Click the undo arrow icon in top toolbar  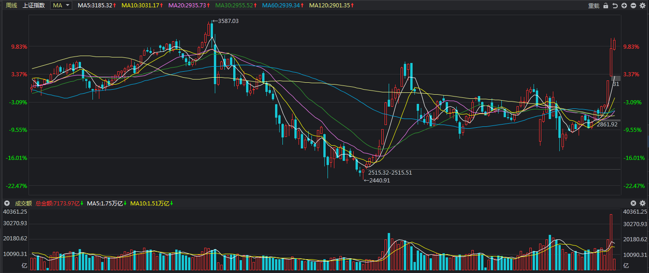615,6
